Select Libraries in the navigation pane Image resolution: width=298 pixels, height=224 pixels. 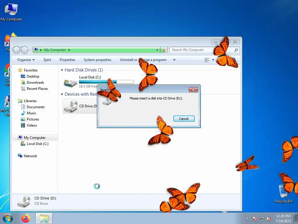tap(30, 101)
